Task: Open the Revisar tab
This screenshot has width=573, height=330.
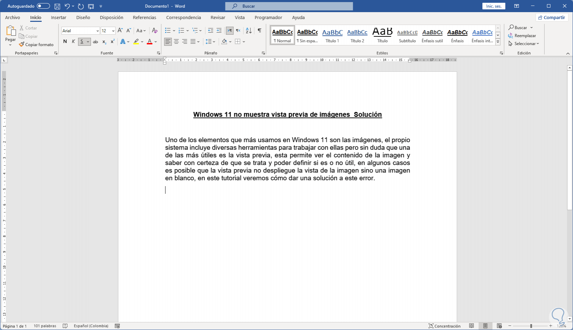Action: (218, 17)
